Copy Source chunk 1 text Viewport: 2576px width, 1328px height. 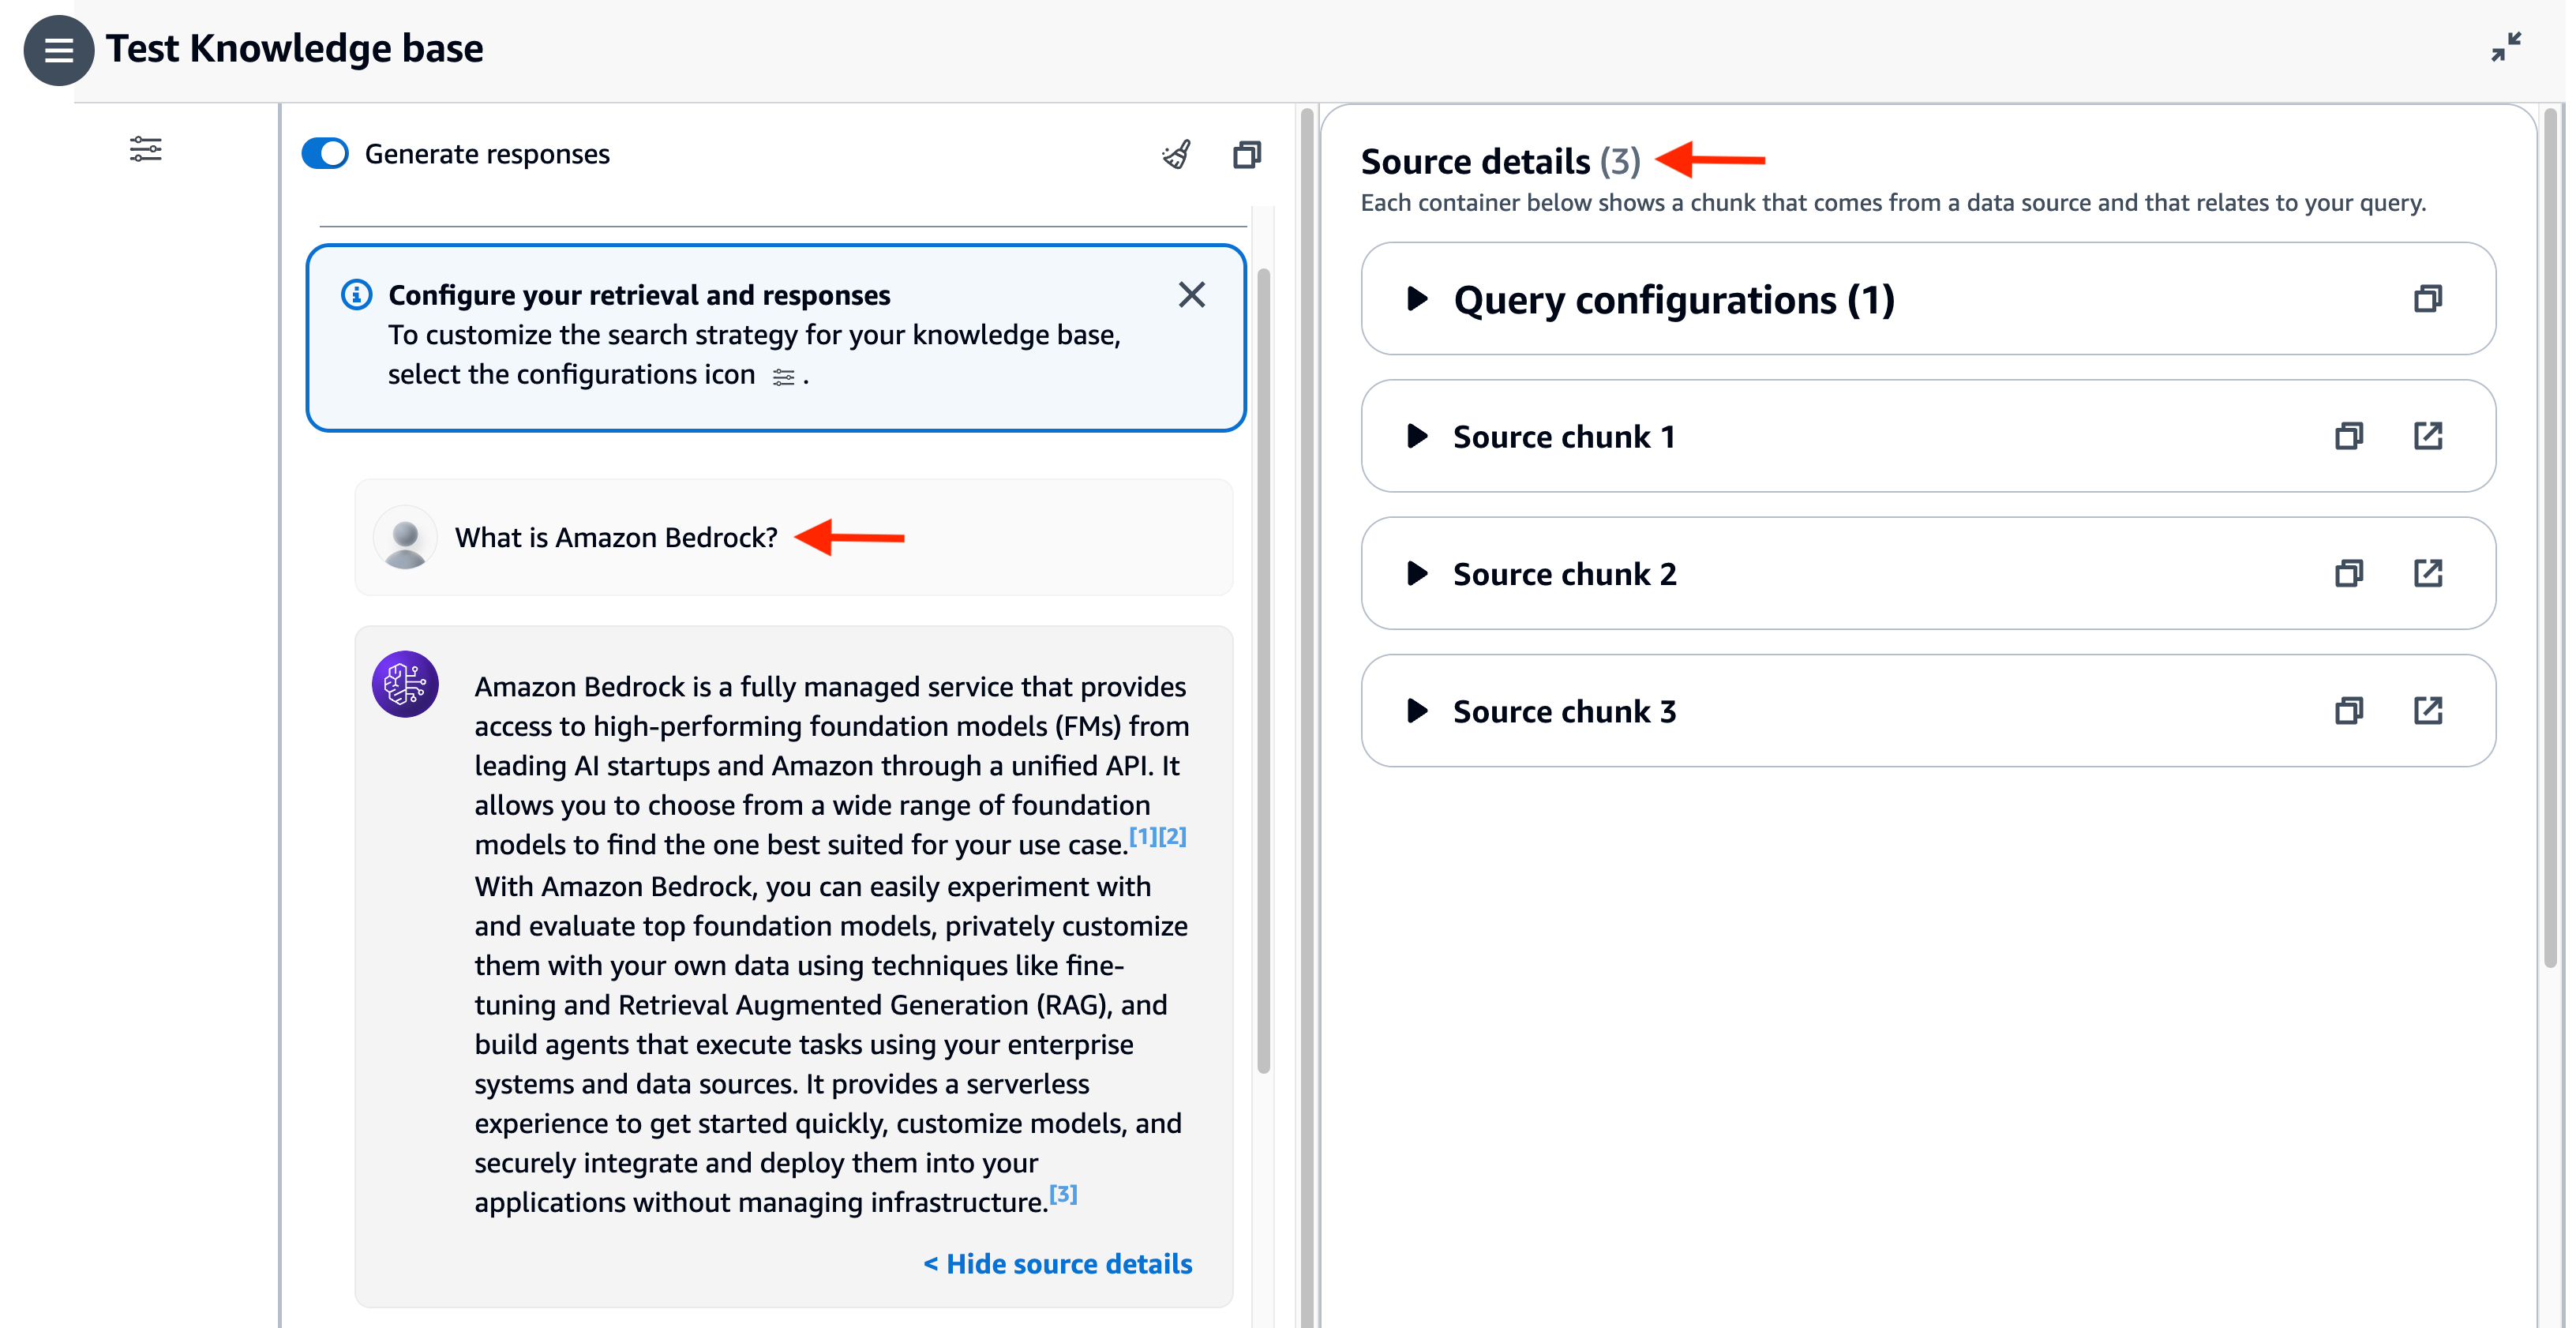point(2348,436)
